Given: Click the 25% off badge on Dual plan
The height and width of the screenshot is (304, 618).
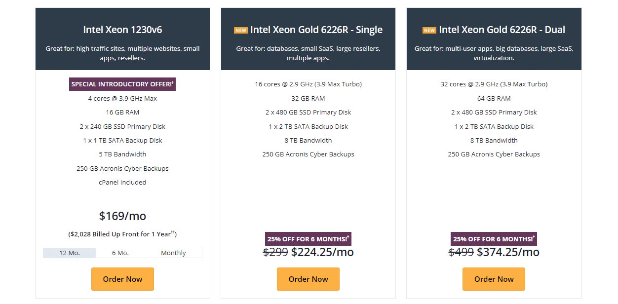Looking at the screenshot, I should coord(494,239).
